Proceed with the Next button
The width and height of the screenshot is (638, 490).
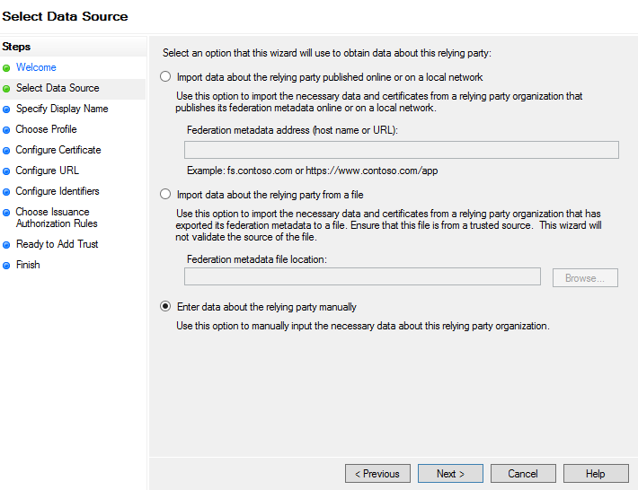450,473
